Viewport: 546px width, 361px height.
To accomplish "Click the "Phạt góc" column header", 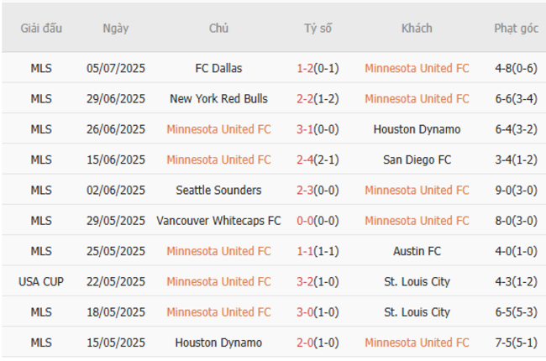I will point(516,28).
